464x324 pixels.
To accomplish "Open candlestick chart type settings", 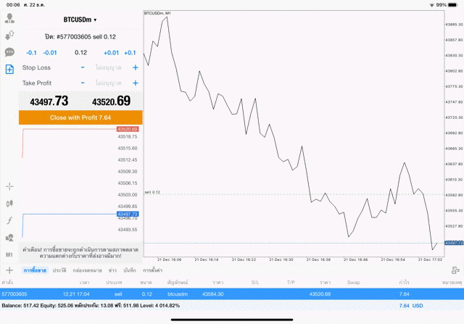I will [x=9, y=204].
